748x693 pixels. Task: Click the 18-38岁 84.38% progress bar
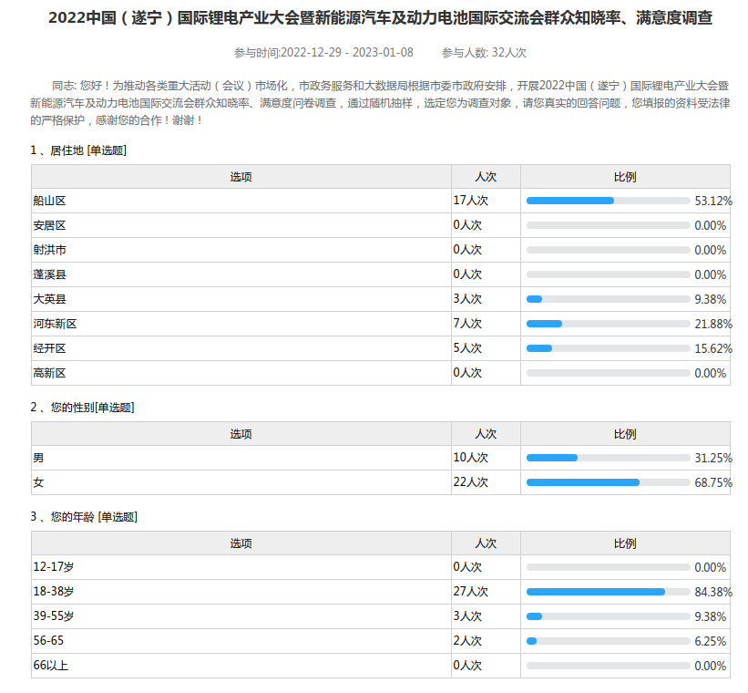pos(608,592)
